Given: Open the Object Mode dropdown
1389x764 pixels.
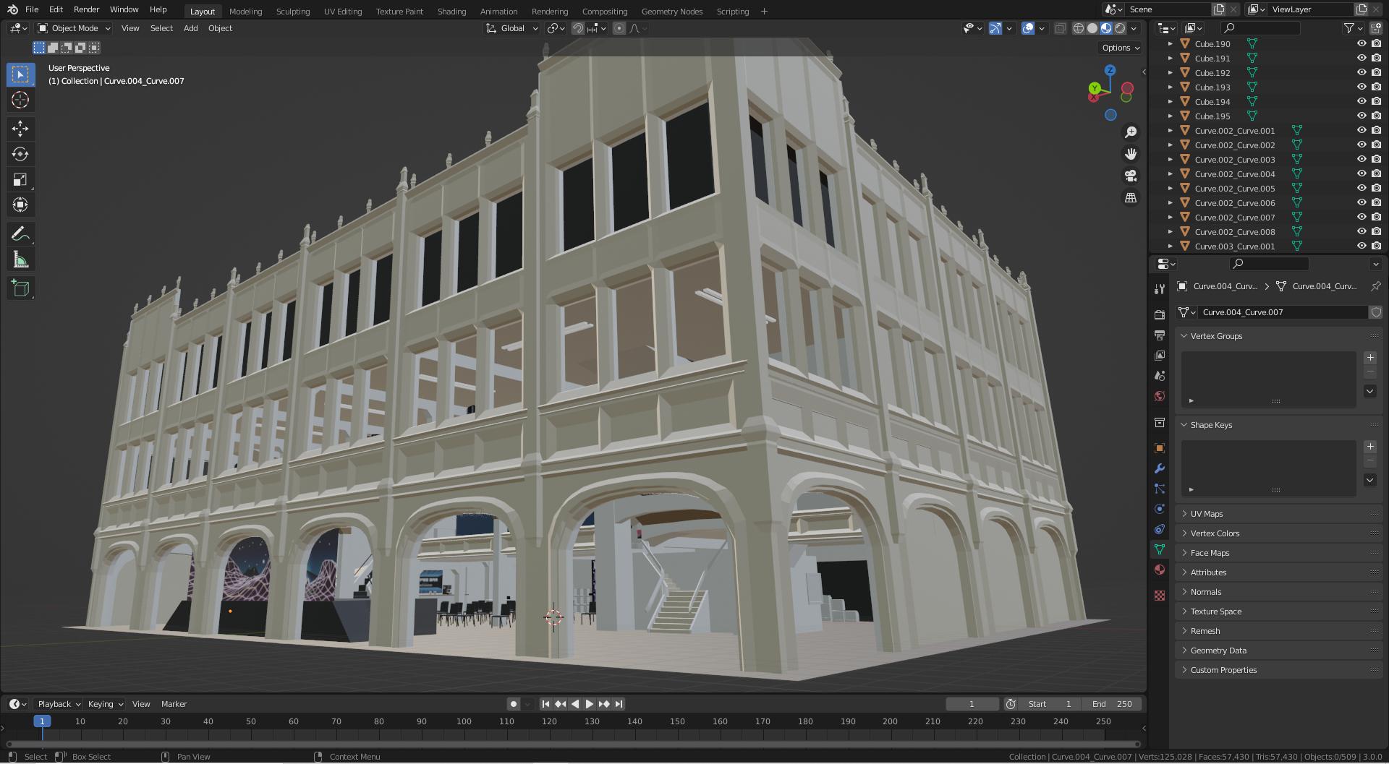Looking at the screenshot, I should [75, 28].
